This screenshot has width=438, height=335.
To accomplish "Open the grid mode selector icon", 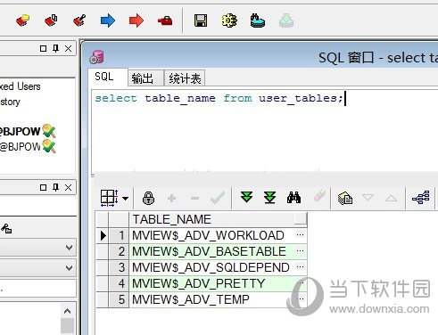I will click(109, 198).
